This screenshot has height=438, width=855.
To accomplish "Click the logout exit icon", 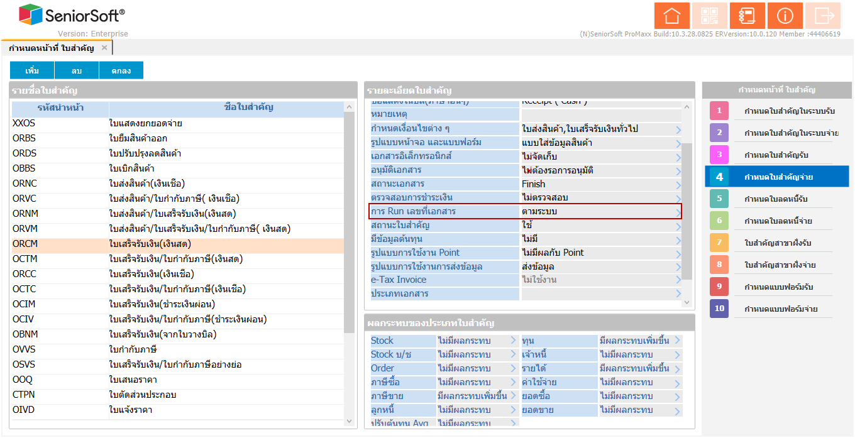I will (x=823, y=16).
